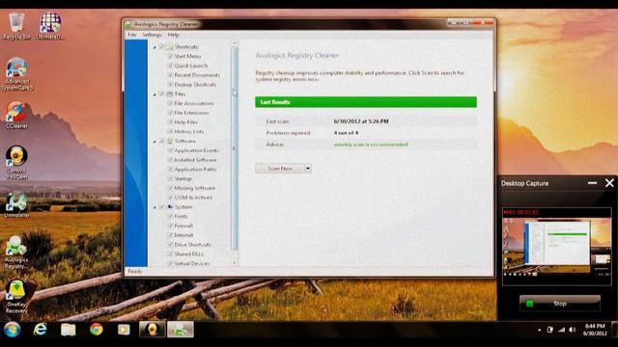Click the network signal tray icon
The height and width of the screenshot is (347, 618).
[561, 330]
